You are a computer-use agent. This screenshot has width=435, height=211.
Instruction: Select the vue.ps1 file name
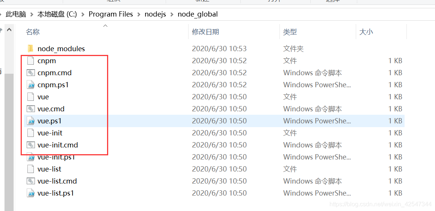[x=49, y=121]
